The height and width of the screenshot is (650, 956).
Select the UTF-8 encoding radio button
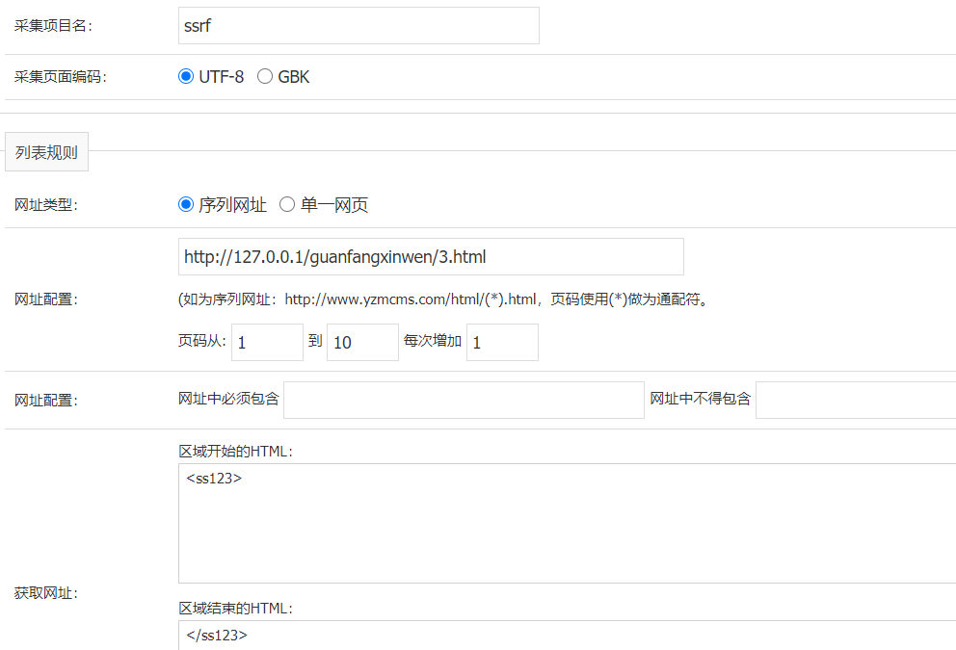click(187, 77)
